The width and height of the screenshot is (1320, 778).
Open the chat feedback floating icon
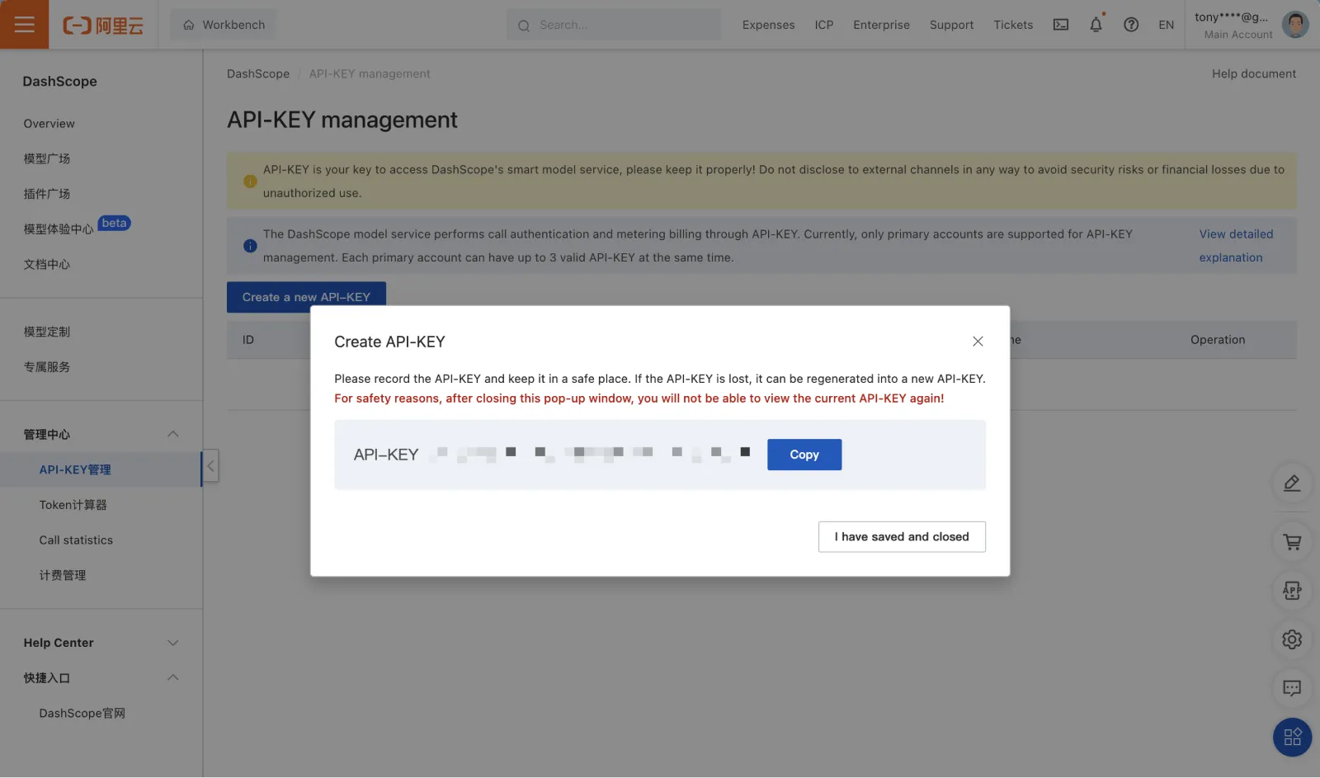tap(1292, 688)
